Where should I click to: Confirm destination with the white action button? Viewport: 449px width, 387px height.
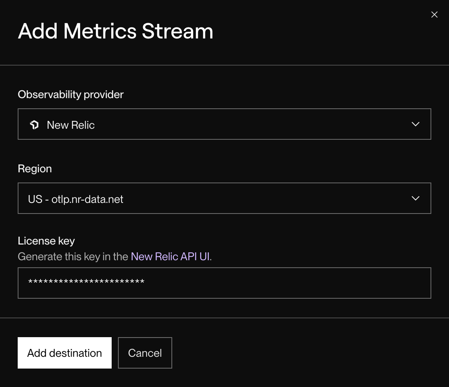pos(64,352)
